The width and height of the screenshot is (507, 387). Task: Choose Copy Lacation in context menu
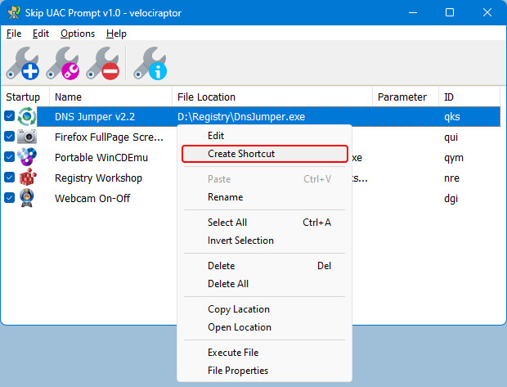pyautogui.click(x=264, y=309)
